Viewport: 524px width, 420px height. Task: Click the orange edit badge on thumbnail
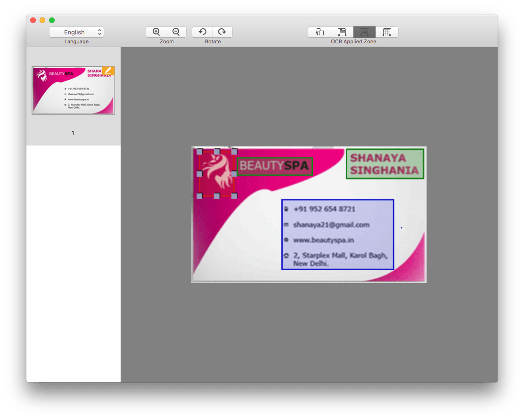(108, 71)
